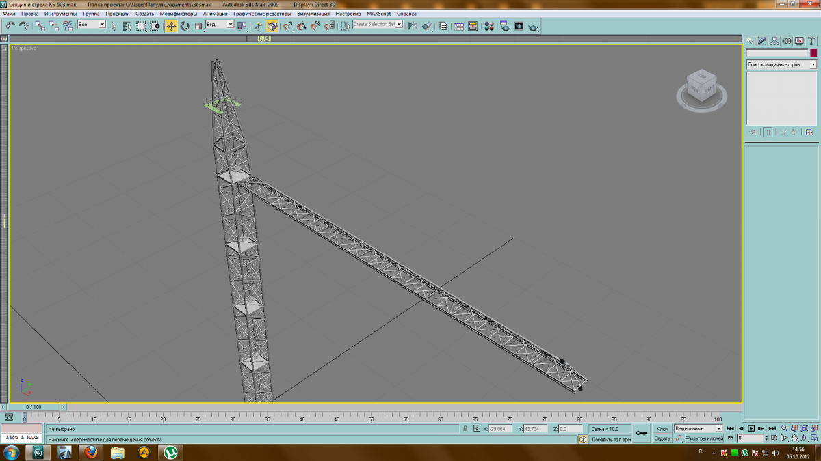Viewport: 821px width, 461px height.
Task: Open uTorrent from the taskbar
Action: [170, 452]
